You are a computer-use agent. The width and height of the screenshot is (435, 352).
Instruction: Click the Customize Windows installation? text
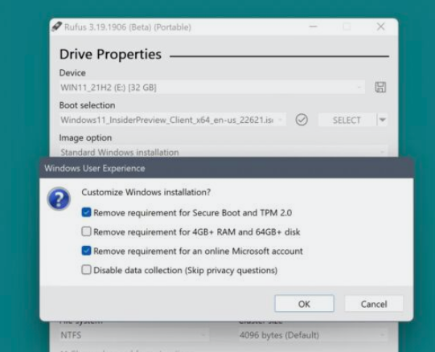(x=146, y=192)
